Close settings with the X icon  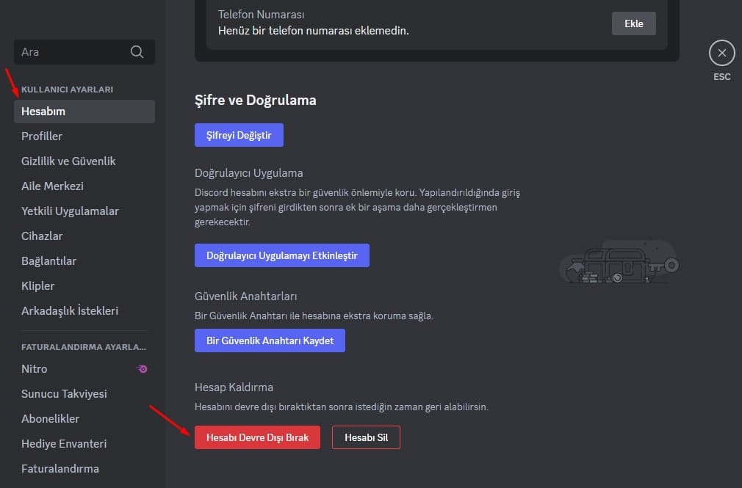[x=721, y=54]
